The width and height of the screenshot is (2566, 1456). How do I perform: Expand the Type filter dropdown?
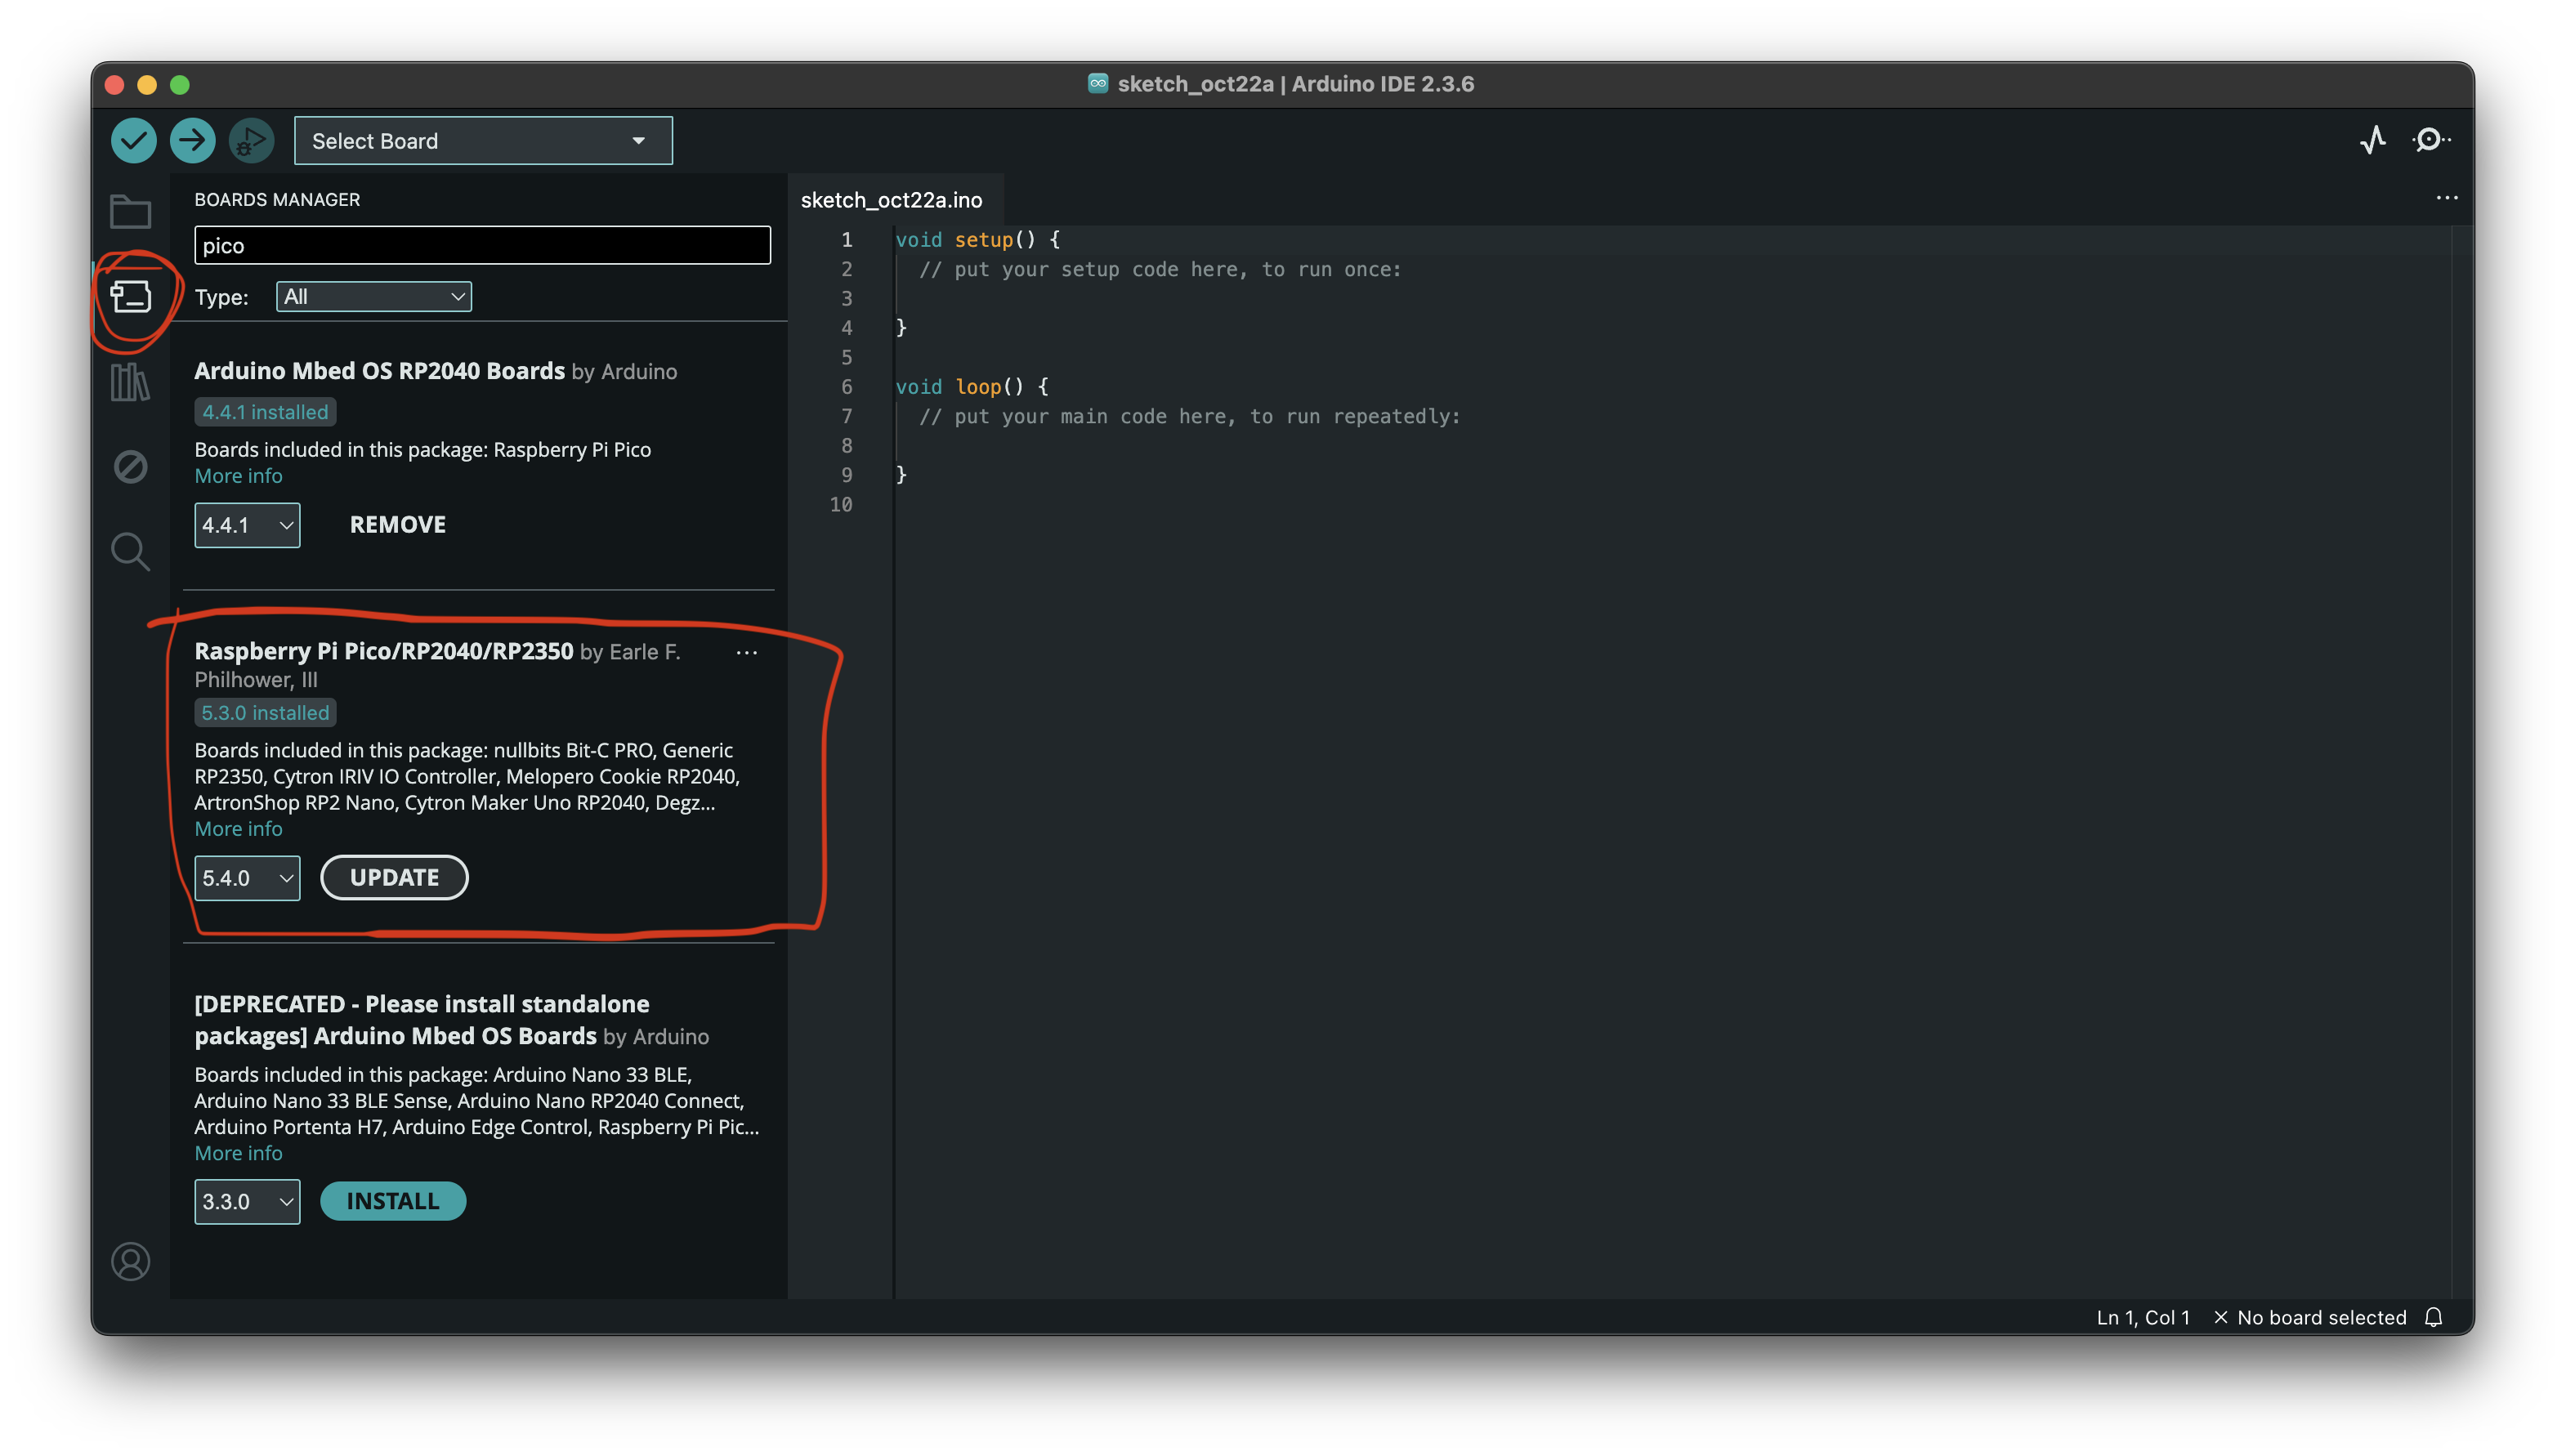click(x=373, y=297)
